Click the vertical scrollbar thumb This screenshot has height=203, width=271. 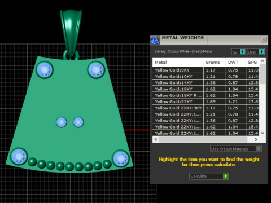tap(263, 74)
